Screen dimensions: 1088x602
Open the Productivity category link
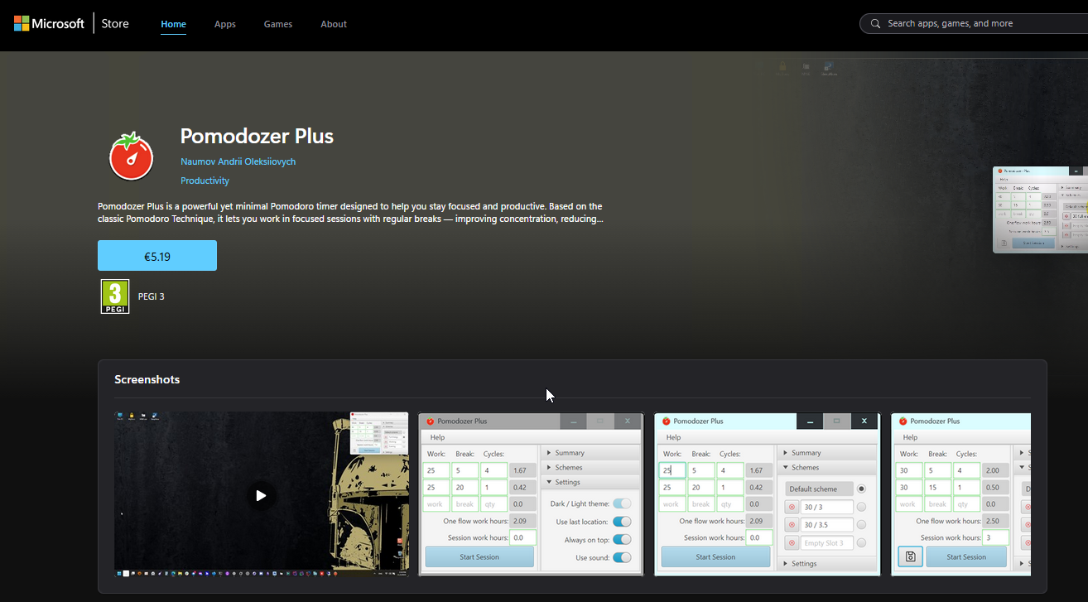pyautogui.click(x=205, y=181)
